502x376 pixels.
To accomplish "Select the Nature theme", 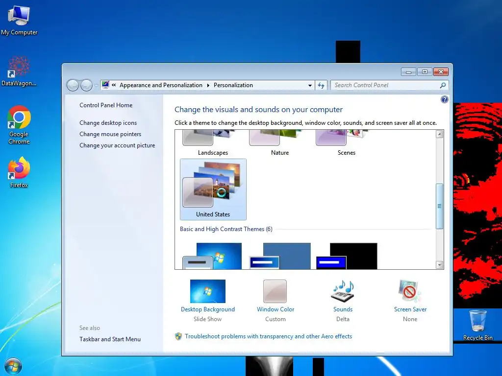I will [280, 143].
